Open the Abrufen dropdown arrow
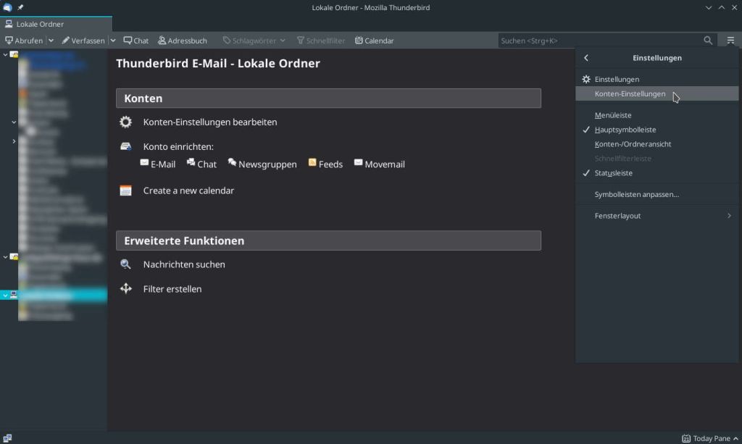Viewport: 742px width, 444px height. (x=51, y=41)
